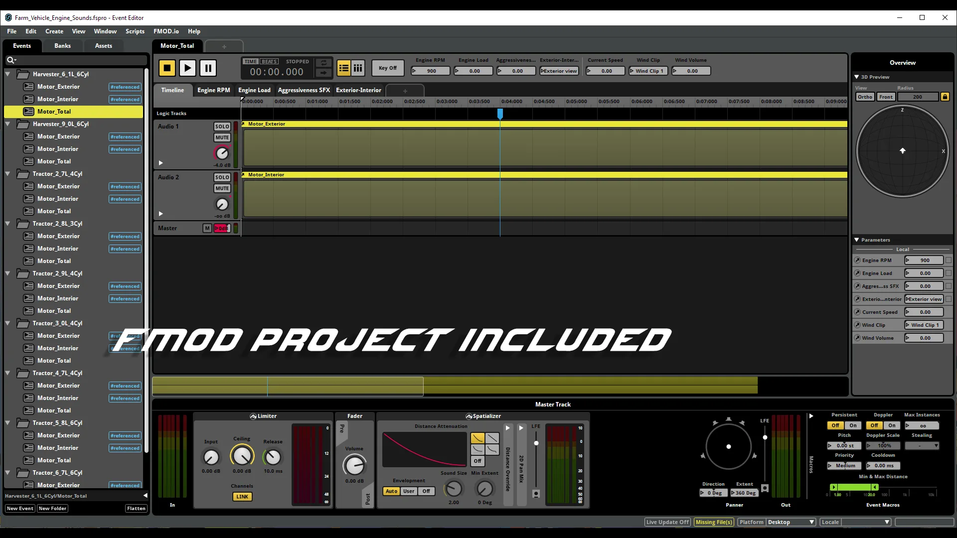The width and height of the screenshot is (957, 538).
Task: Solo the Audio 1 track
Action: (x=222, y=127)
